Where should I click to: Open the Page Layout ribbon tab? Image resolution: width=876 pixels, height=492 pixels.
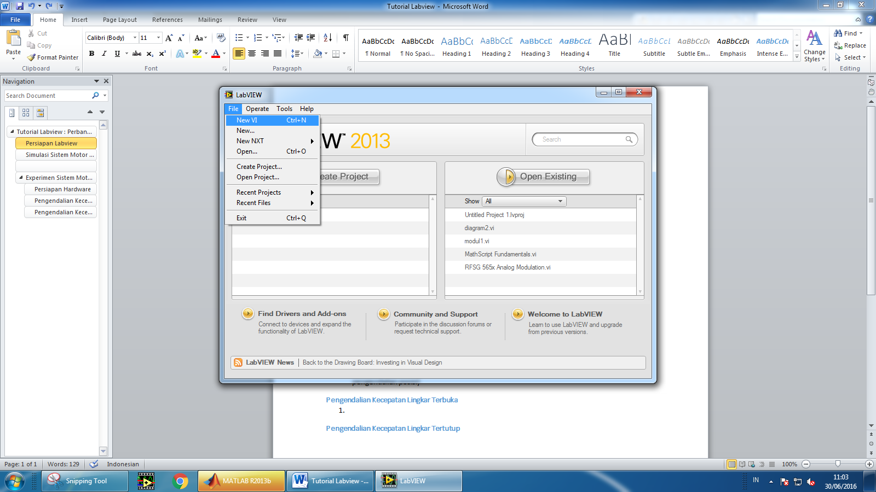click(x=120, y=20)
